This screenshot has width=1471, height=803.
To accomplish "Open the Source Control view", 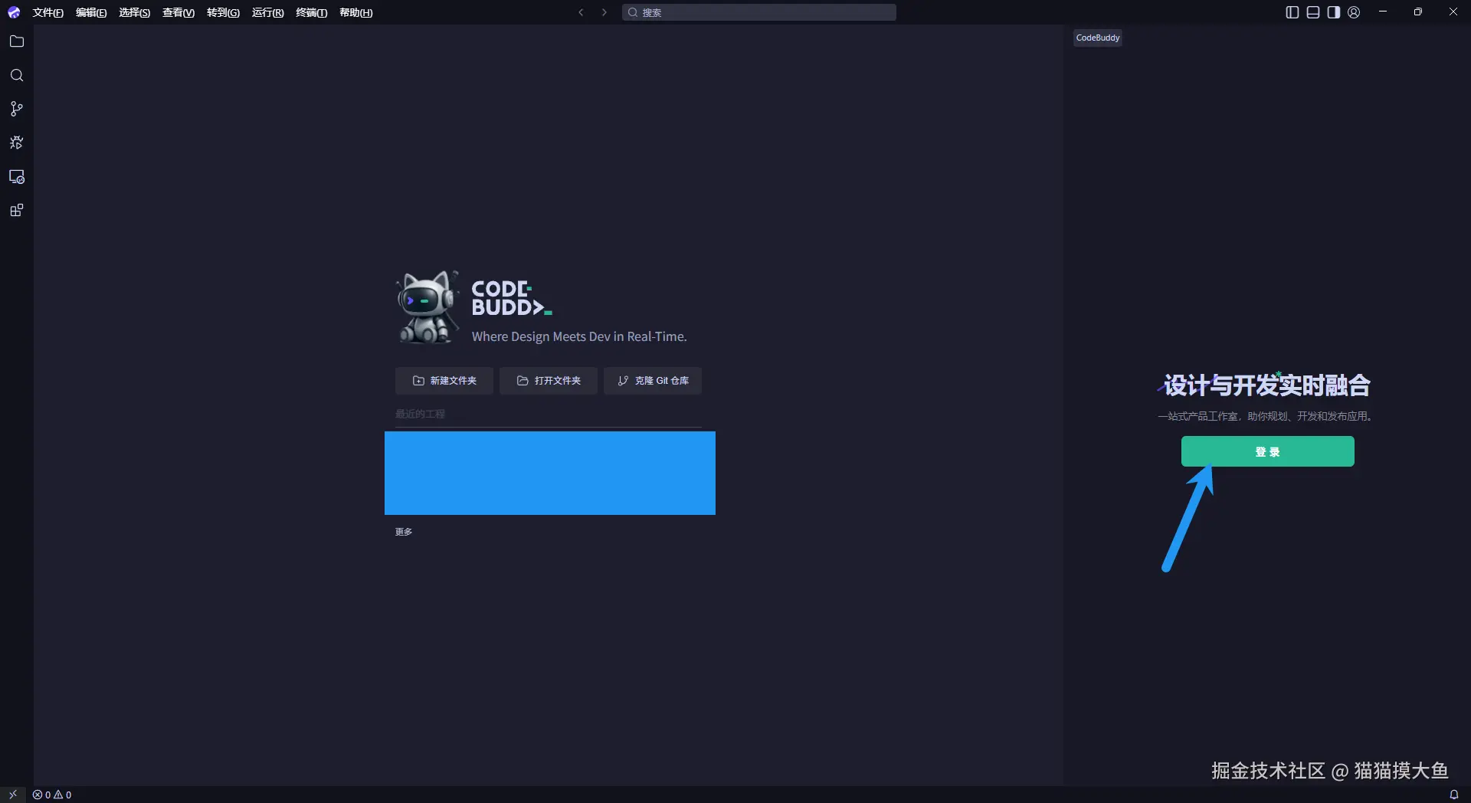I will 17,109.
